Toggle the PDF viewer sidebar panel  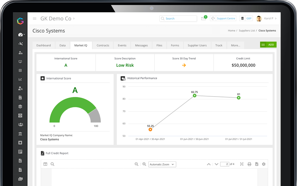click(x=45, y=164)
